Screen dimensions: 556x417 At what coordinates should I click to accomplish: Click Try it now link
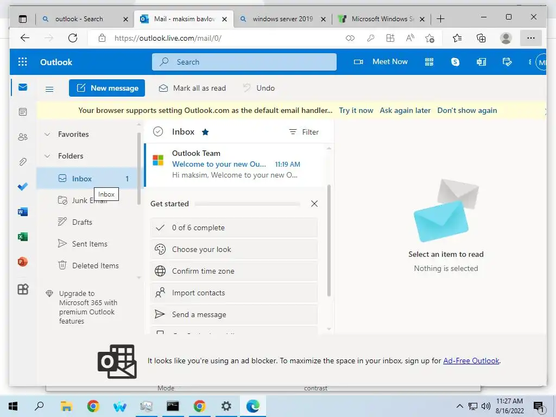pos(356,110)
